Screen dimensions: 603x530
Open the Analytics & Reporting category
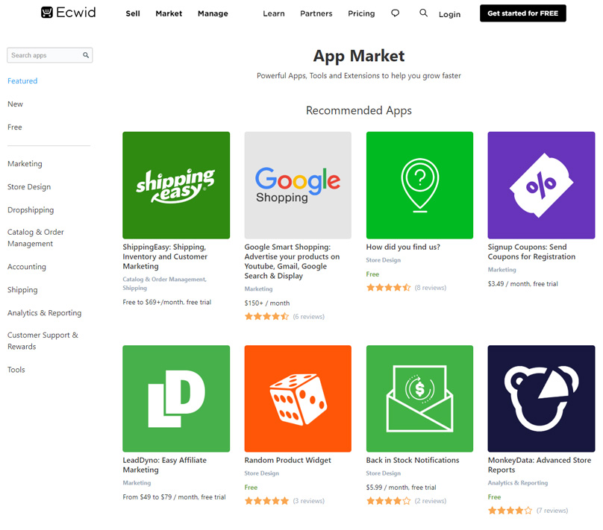pos(44,313)
